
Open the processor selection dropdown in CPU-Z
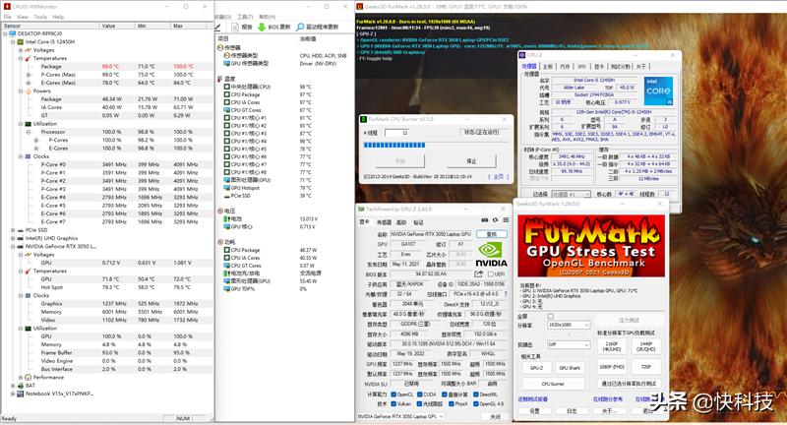tap(572, 194)
